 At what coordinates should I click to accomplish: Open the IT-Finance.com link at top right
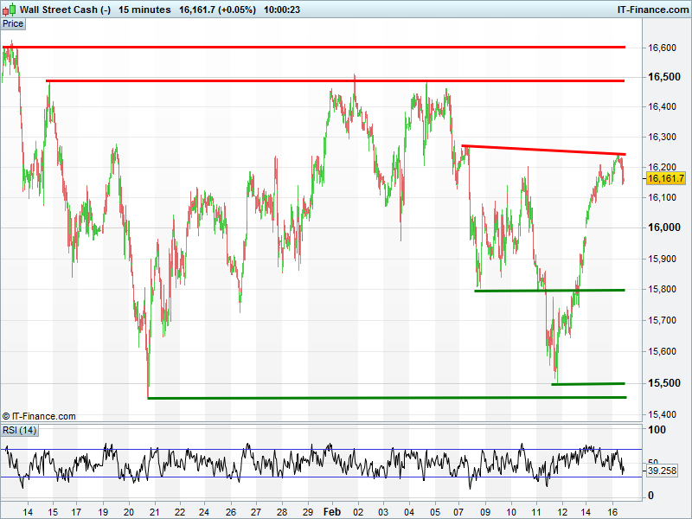pyautogui.click(x=653, y=10)
